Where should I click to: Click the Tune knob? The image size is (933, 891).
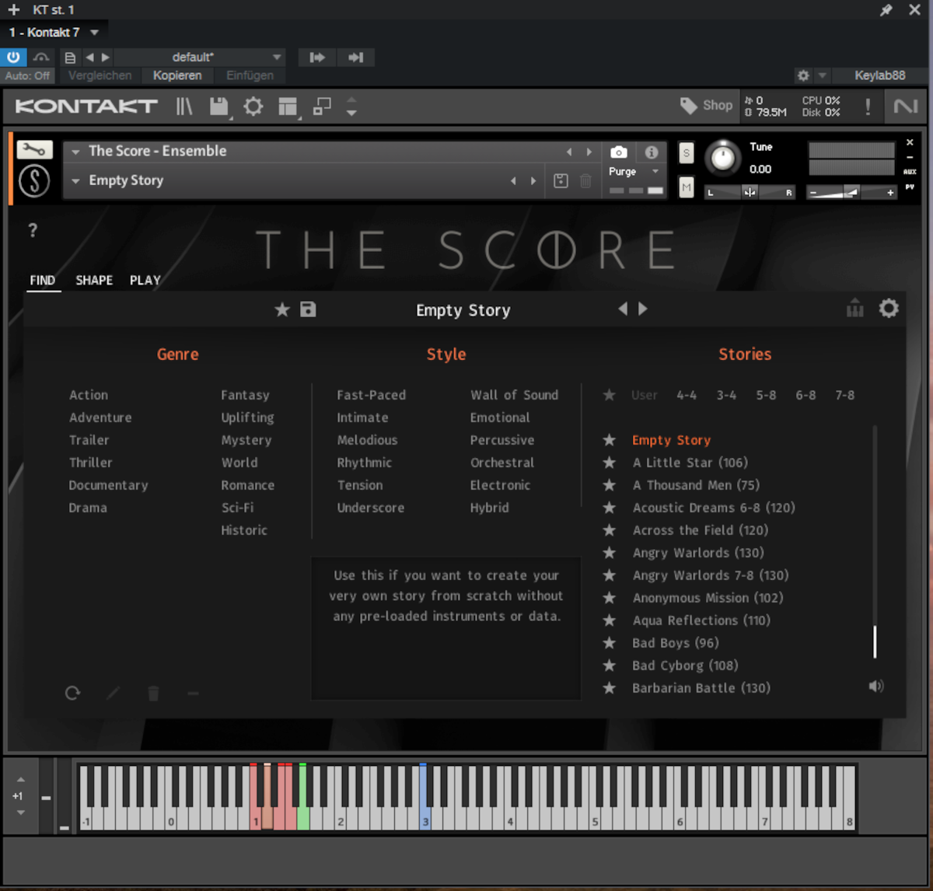pyautogui.click(x=723, y=158)
